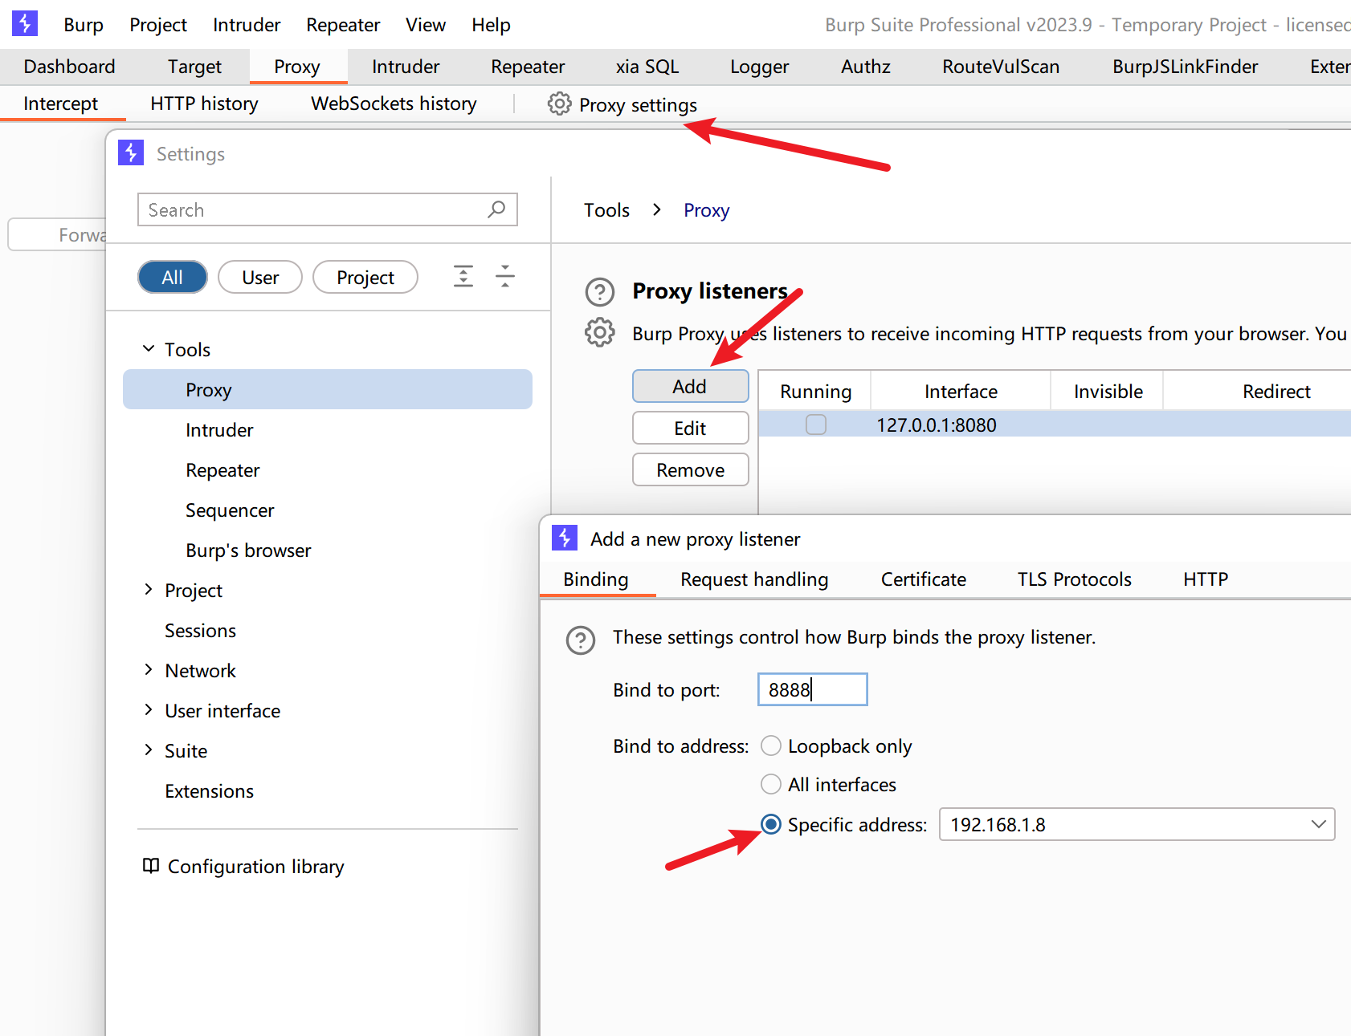The image size is (1351, 1036).
Task: Select the User settings filter button
Action: pyautogui.click(x=260, y=277)
